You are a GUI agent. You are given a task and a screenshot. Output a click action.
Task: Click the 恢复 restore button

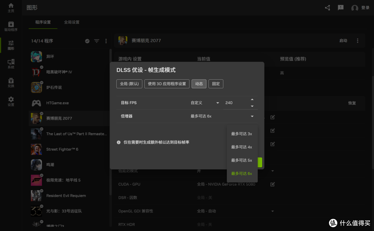pos(352,103)
